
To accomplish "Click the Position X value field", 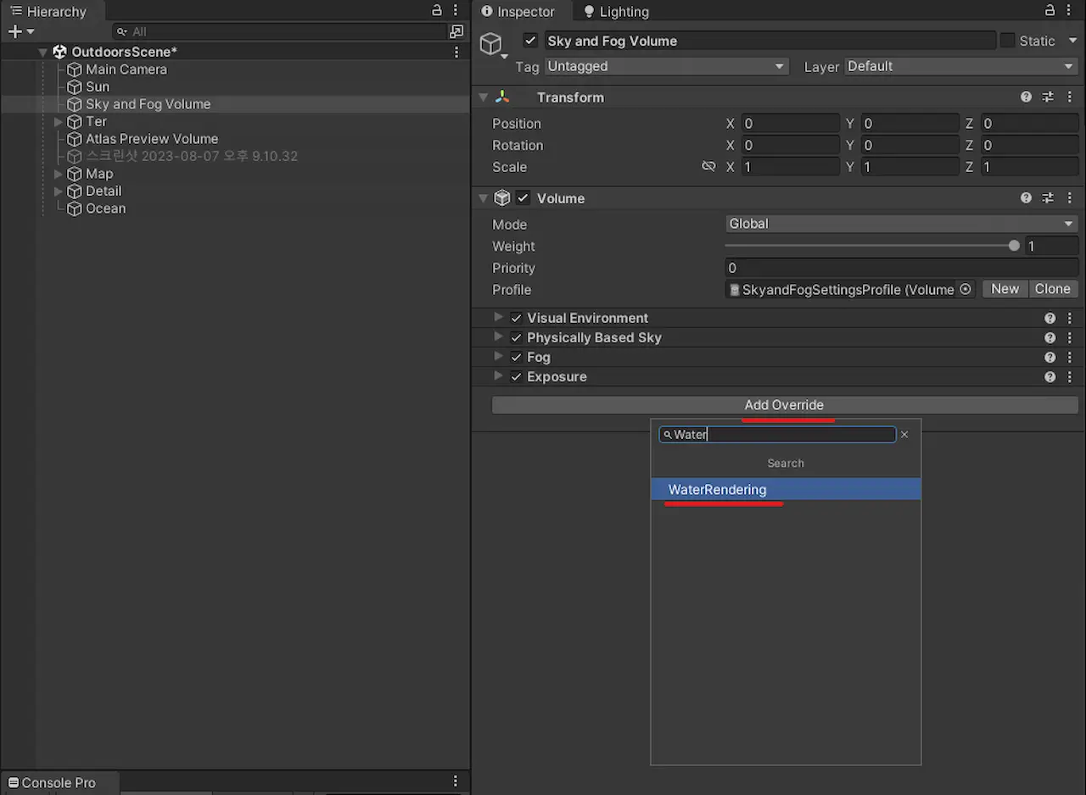I will (790, 124).
